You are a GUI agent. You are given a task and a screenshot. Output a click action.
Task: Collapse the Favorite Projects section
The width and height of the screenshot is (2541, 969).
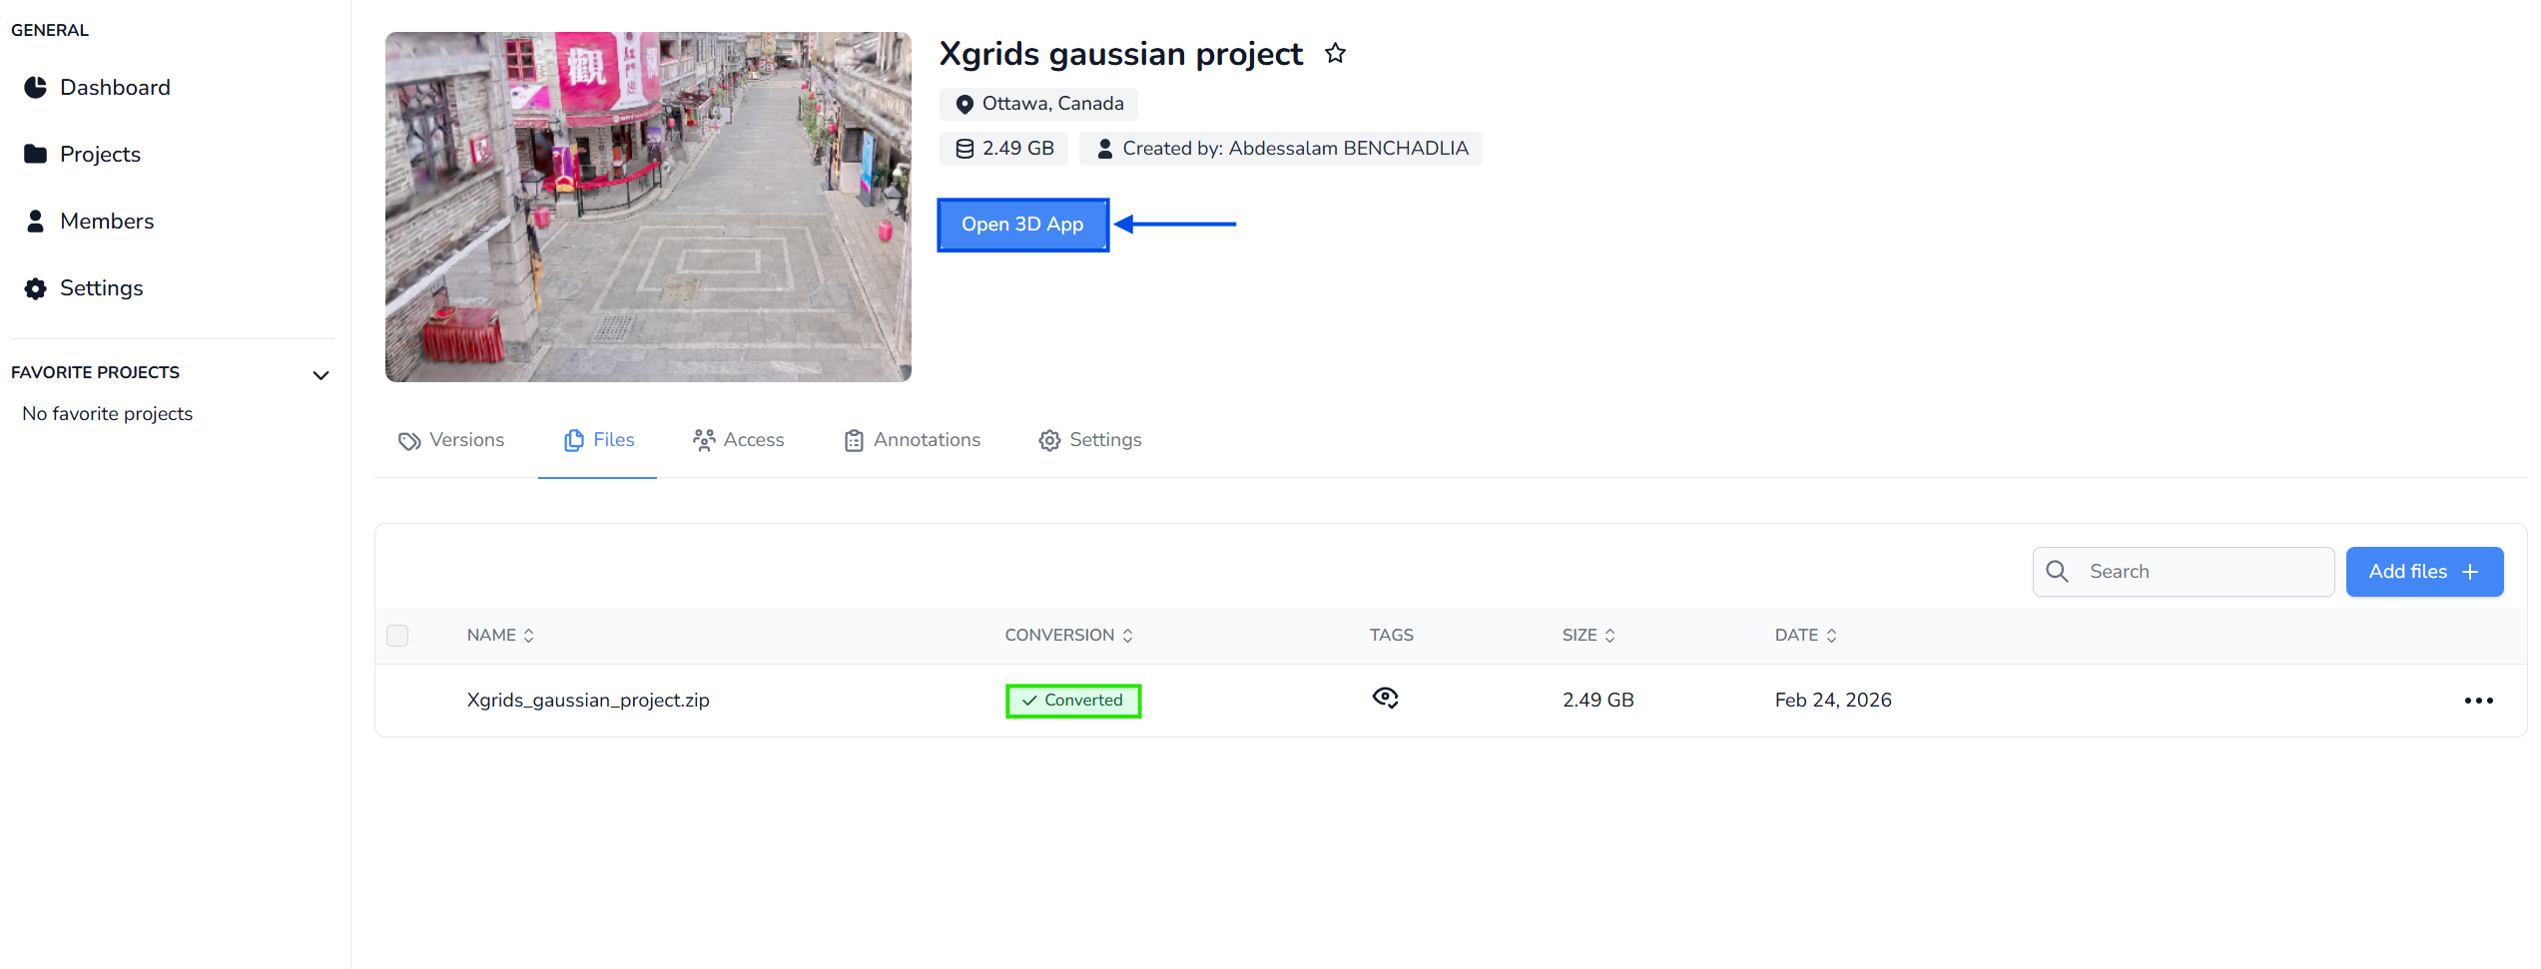pyautogui.click(x=320, y=376)
